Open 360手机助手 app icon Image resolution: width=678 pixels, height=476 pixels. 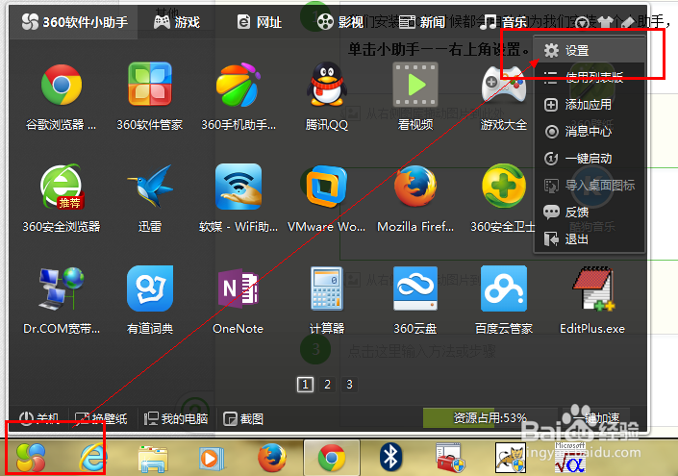[x=239, y=85]
